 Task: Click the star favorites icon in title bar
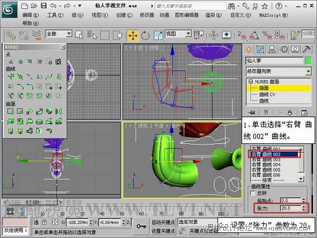click(x=264, y=6)
